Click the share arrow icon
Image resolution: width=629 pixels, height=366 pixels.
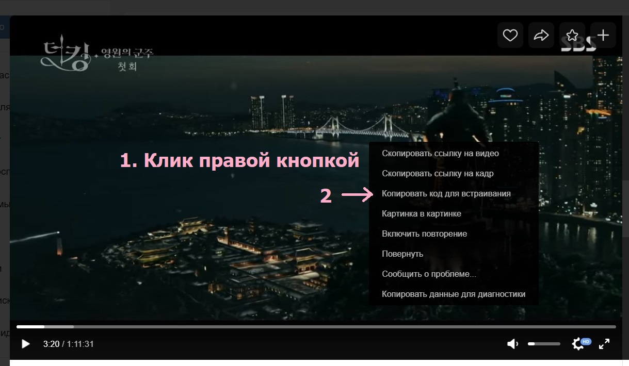coord(541,35)
